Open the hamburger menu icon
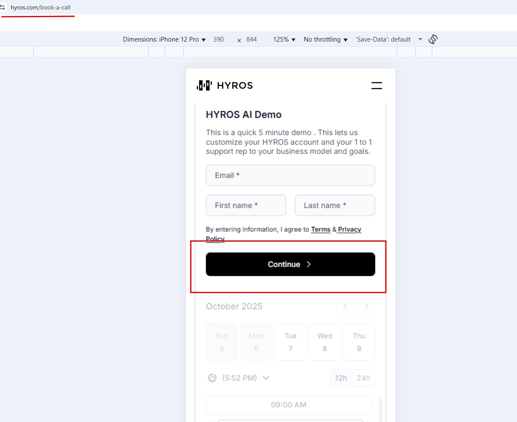 (x=376, y=86)
